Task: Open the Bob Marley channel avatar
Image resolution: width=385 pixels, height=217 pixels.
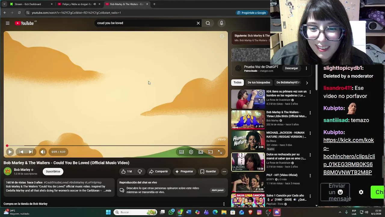Action: pos(8,171)
